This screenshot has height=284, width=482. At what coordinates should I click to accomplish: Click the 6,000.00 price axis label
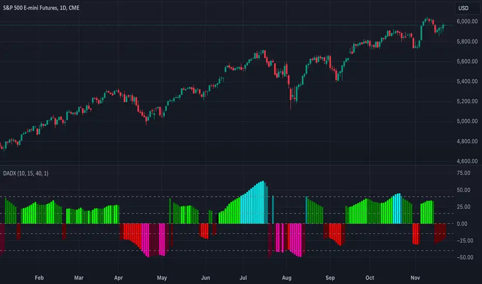(x=467, y=22)
